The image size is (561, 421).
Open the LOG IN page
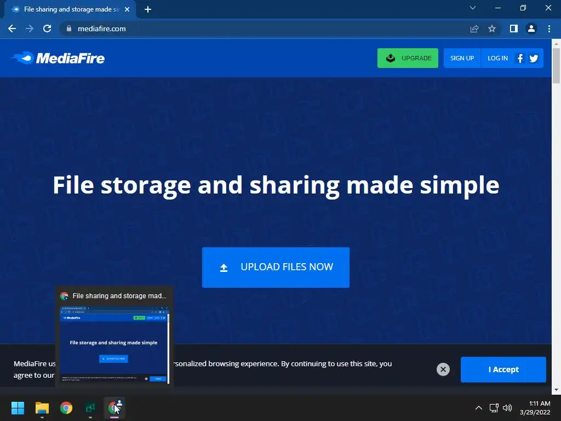click(x=497, y=58)
